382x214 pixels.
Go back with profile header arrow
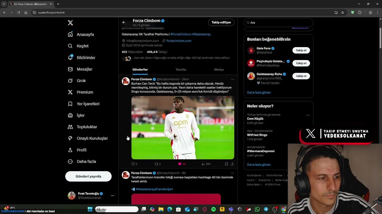tap(124, 22)
